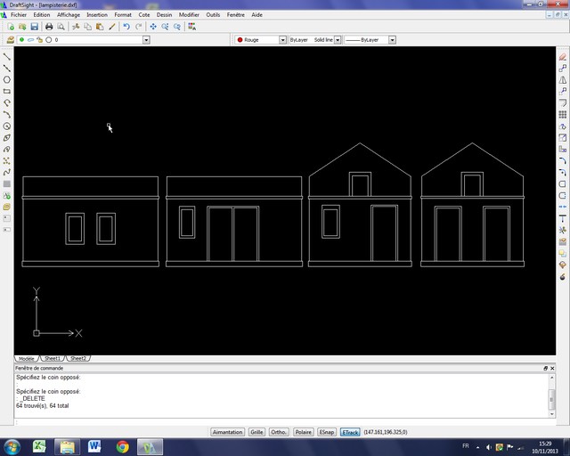Select the Pan tool icon
The width and height of the screenshot is (570, 456).
coord(153,27)
